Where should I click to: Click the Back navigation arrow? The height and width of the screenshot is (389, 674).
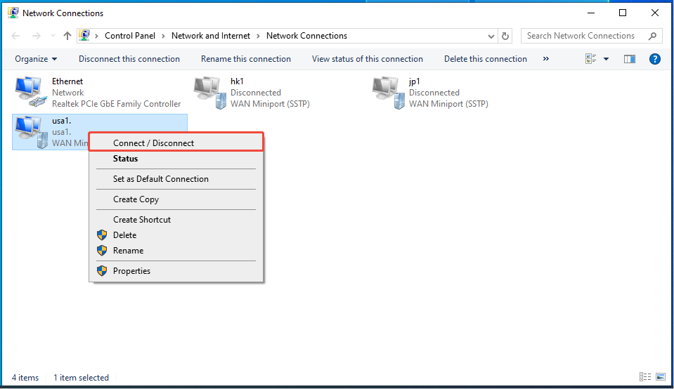[x=16, y=36]
